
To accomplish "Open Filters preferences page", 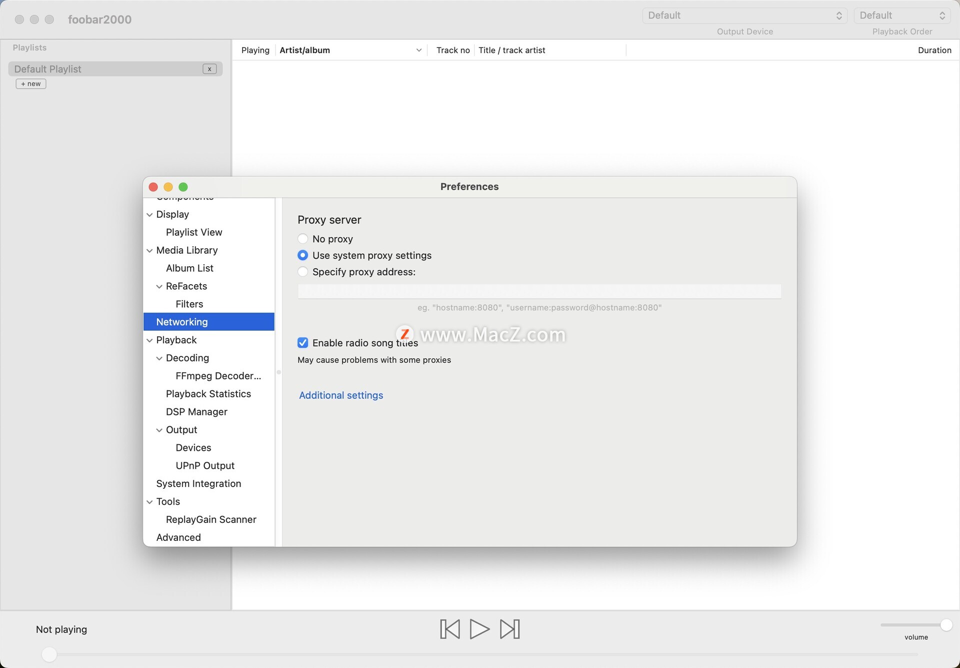I will point(189,304).
